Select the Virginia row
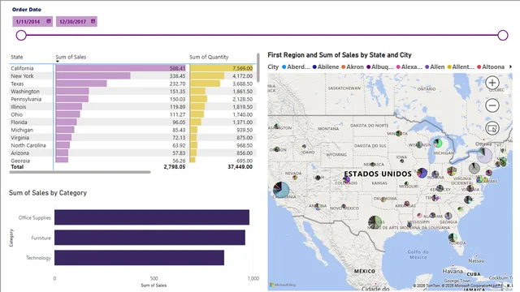Image resolution: width=520 pixels, height=292 pixels. (132, 137)
